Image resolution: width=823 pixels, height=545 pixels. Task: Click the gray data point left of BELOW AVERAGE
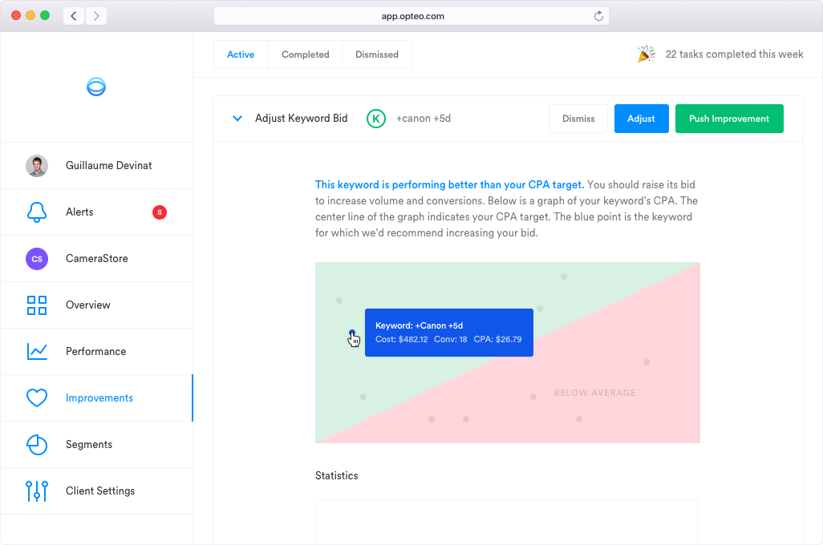point(533,397)
